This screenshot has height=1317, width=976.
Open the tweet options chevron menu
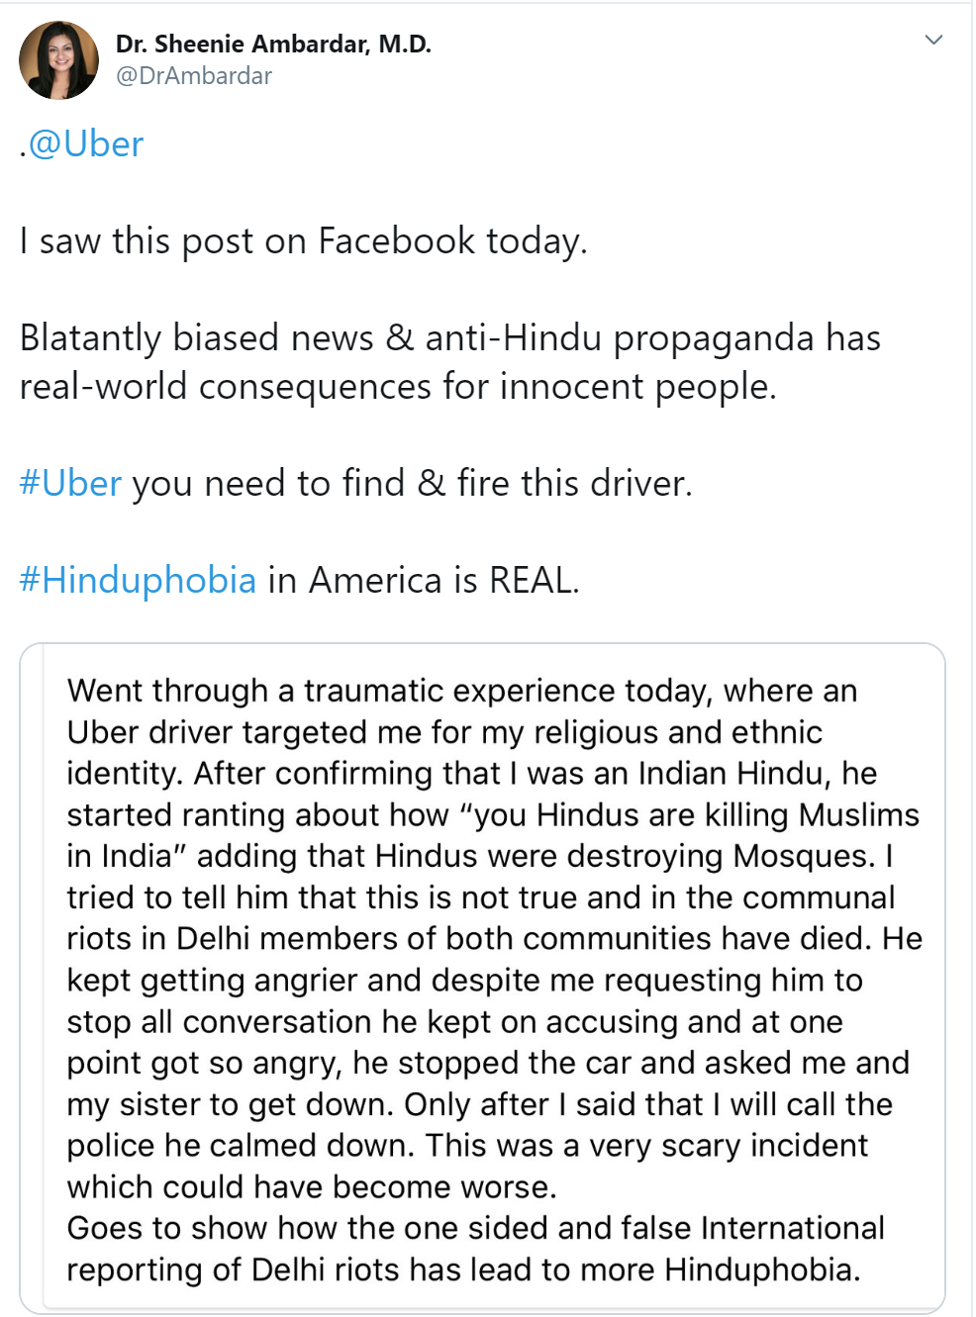(933, 41)
